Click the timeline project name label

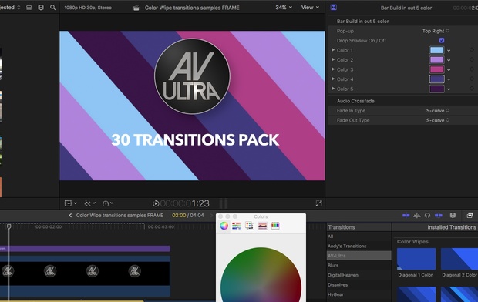point(119,216)
